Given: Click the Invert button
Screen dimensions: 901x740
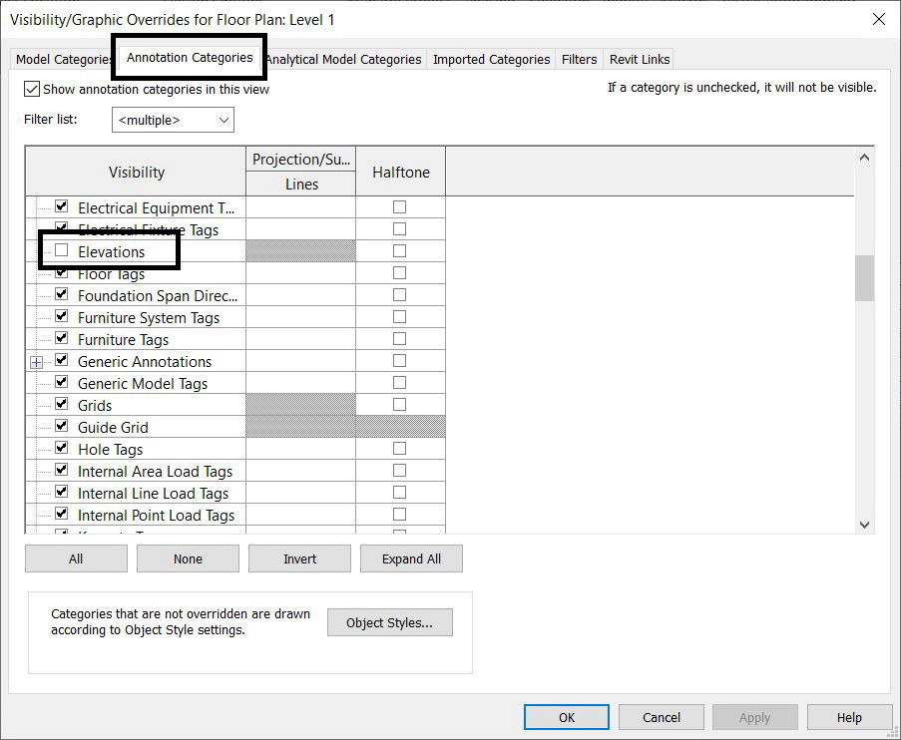Looking at the screenshot, I should click(x=299, y=558).
